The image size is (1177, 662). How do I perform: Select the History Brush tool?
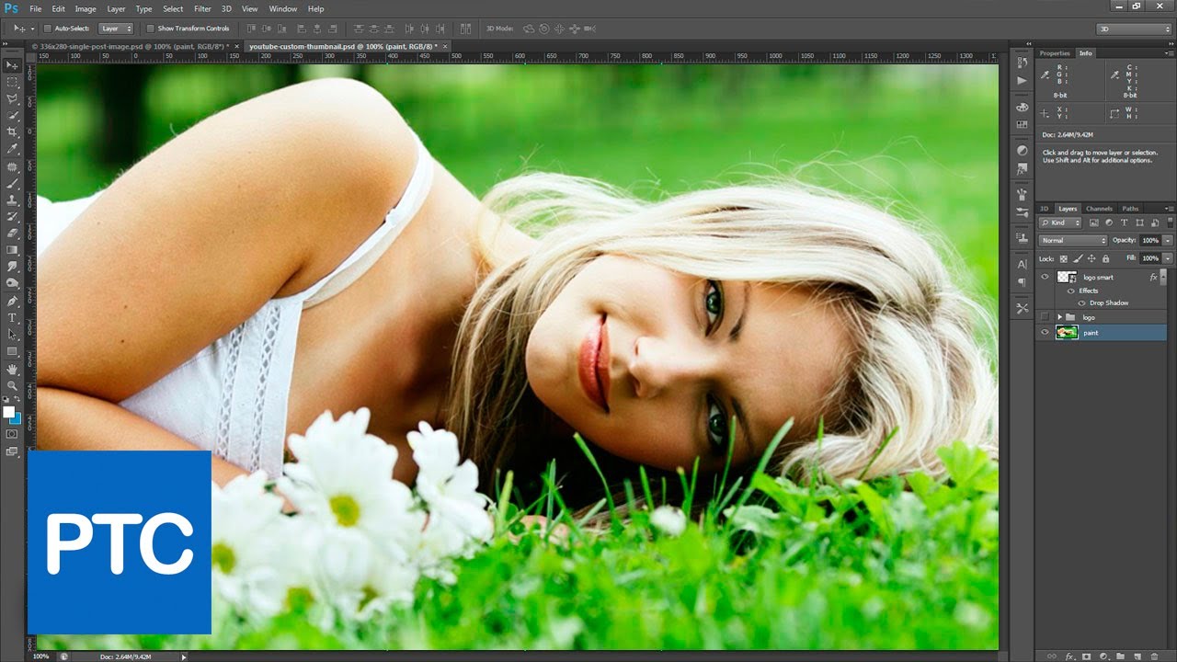point(12,217)
